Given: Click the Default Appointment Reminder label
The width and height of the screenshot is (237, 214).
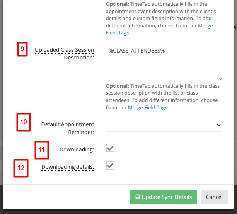Looking at the screenshot, I should point(68,128).
